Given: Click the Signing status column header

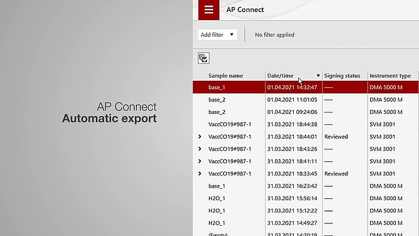Looking at the screenshot, I should pyautogui.click(x=342, y=76).
